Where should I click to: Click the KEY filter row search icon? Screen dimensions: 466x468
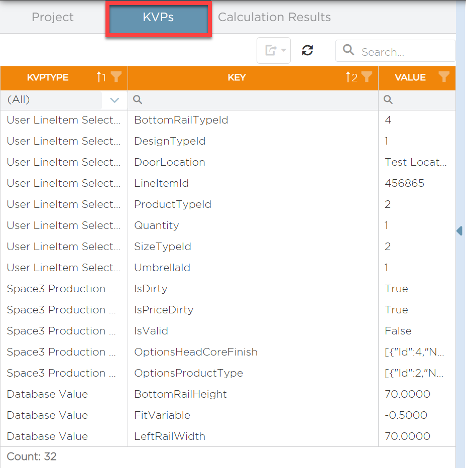tap(137, 99)
